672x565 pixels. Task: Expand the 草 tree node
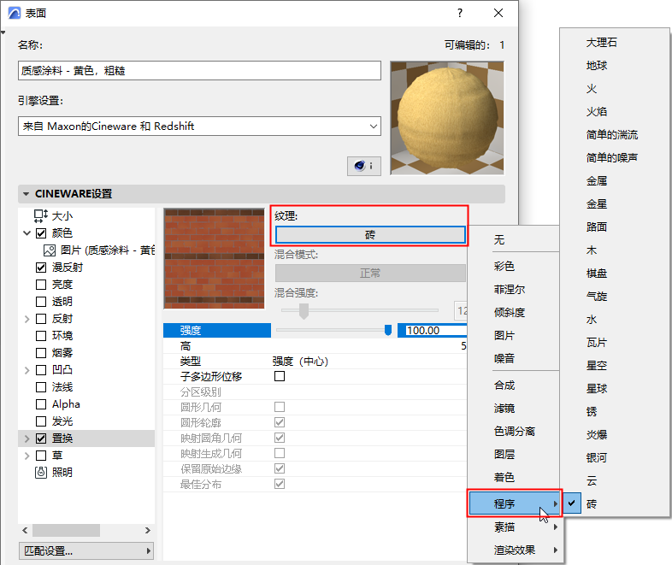coord(27,456)
